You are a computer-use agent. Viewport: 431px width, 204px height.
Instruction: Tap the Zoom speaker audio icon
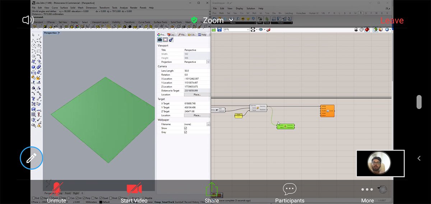(28, 20)
